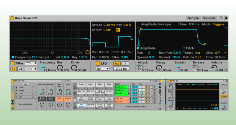Toggle the Mix Gel device activator
The height and width of the screenshot is (125, 236).
pyautogui.click(x=168, y=81)
